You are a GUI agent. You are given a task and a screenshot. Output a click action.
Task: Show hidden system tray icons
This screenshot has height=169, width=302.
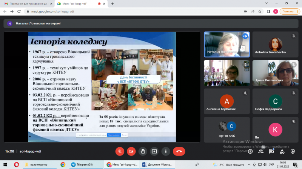tap(249, 164)
